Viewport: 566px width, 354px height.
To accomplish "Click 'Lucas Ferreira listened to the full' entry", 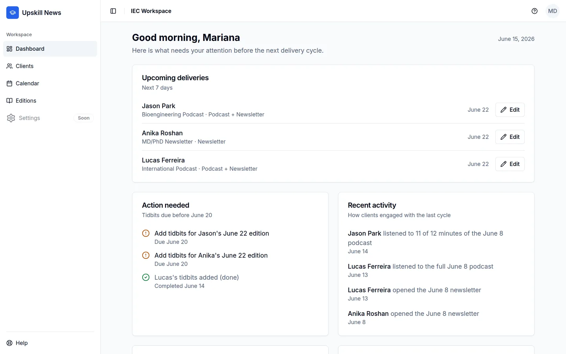I will 421,266.
